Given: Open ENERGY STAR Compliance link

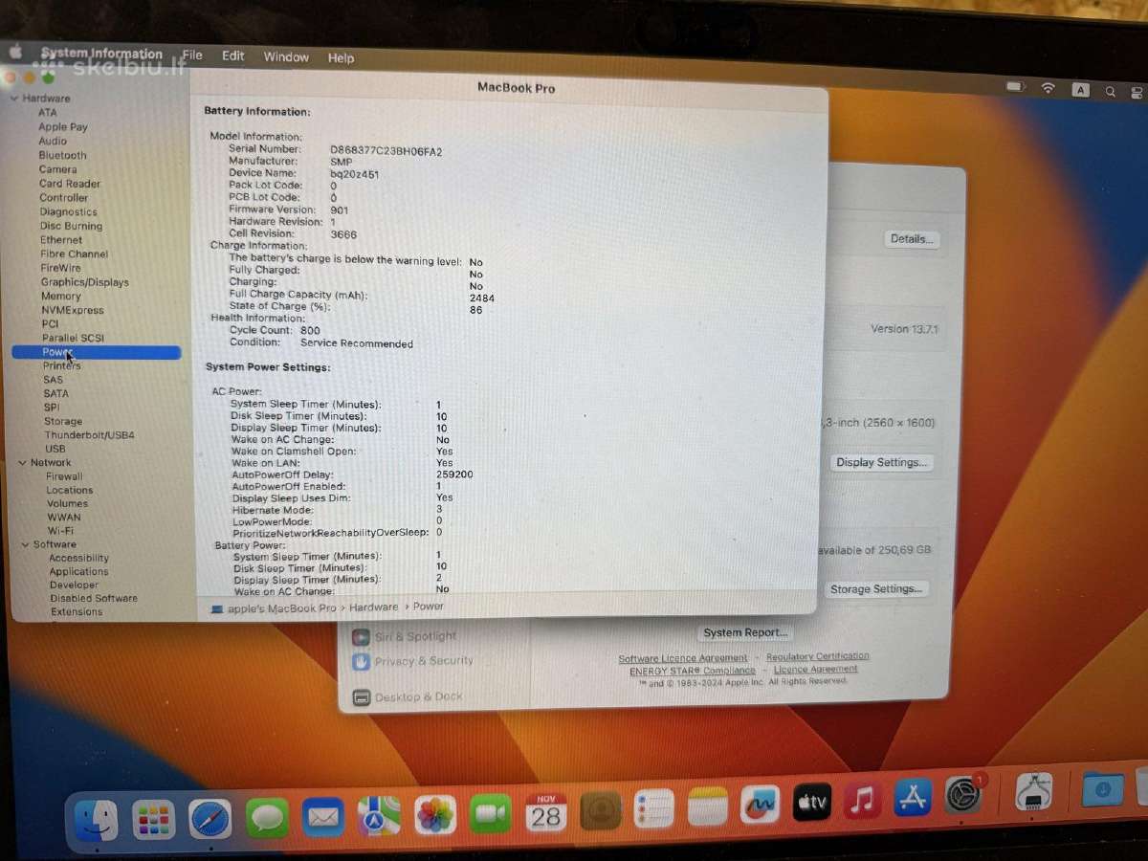Looking at the screenshot, I should click(x=693, y=671).
